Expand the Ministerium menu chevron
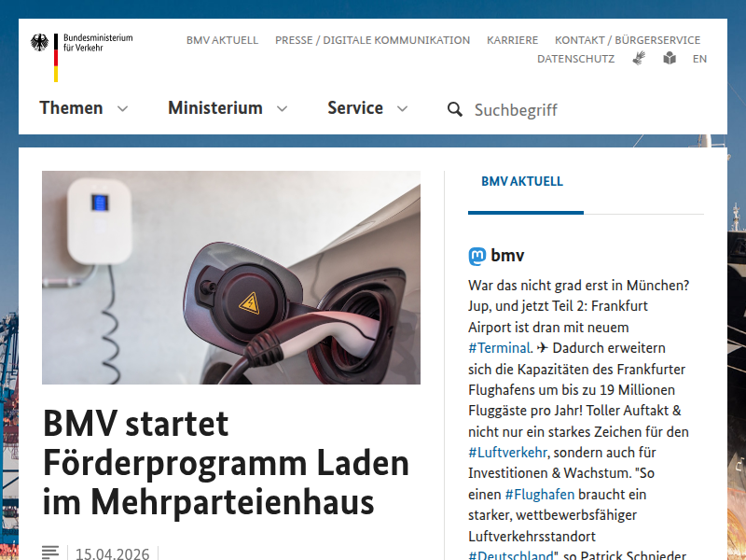Image resolution: width=746 pixels, height=560 pixels. pyautogui.click(x=283, y=108)
